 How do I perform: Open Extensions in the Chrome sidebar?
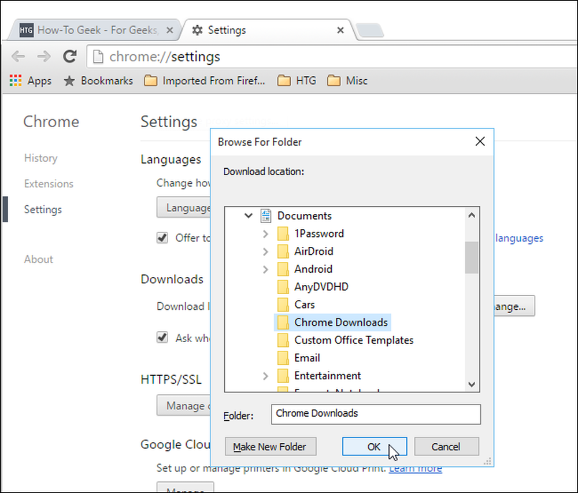(49, 183)
